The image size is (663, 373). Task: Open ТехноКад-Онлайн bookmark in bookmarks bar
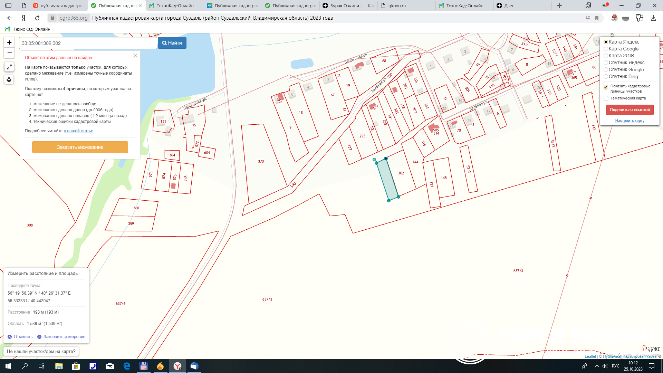(x=28, y=29)
